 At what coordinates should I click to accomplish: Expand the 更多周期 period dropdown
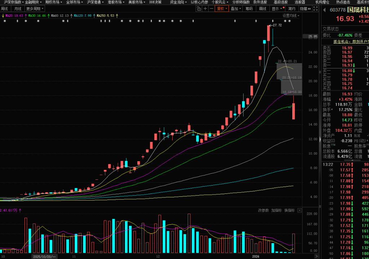(35, 9)
